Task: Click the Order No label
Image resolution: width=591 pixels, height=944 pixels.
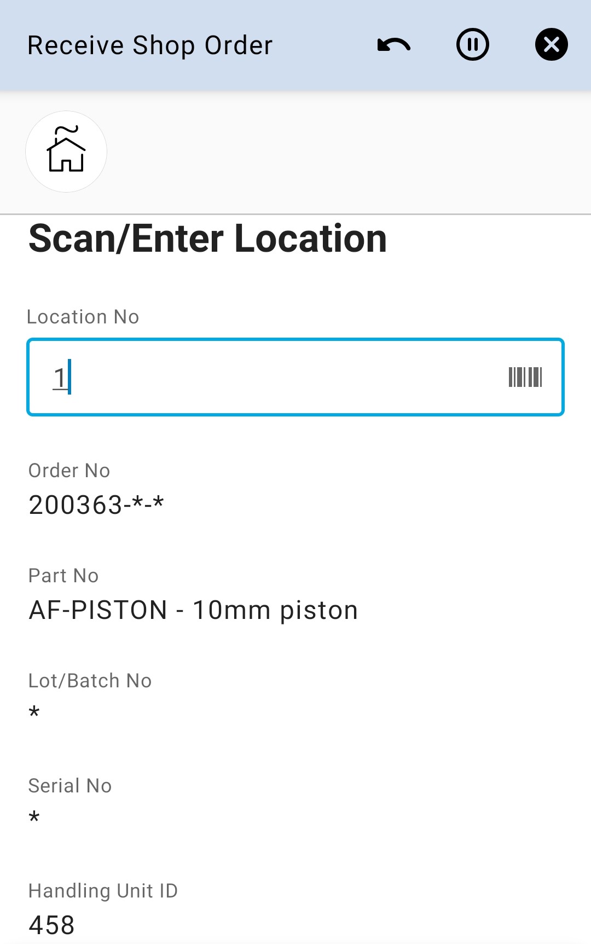Action: pyautogui.click(x=69, y=471)
